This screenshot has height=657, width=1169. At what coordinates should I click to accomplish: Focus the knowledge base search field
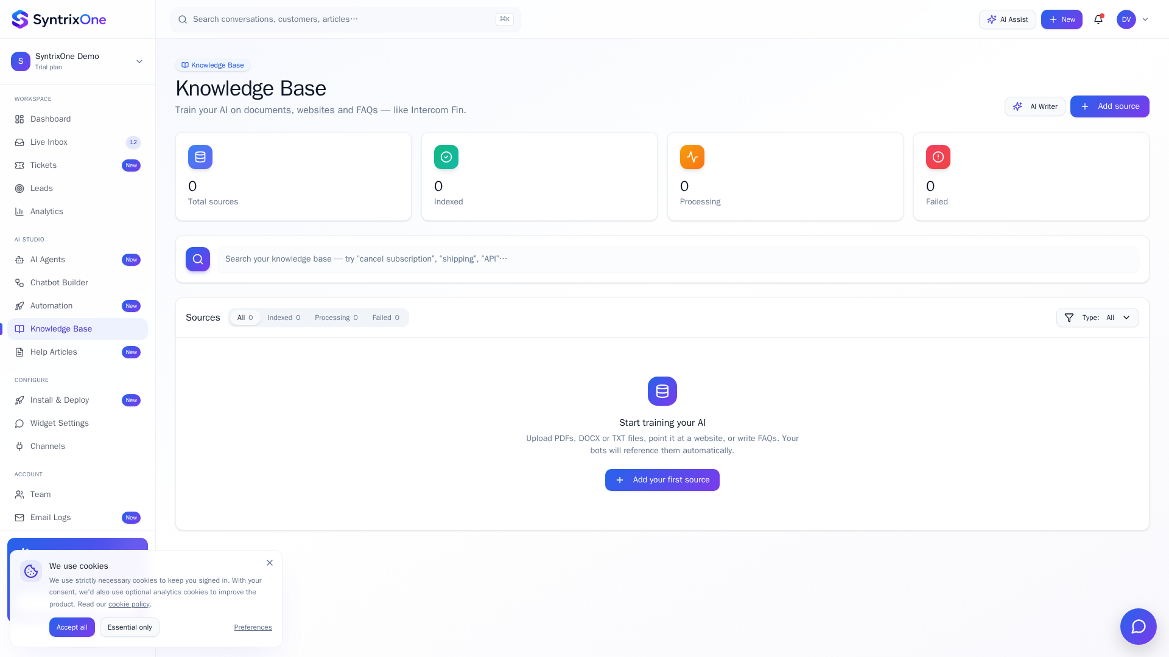[678, 259]
